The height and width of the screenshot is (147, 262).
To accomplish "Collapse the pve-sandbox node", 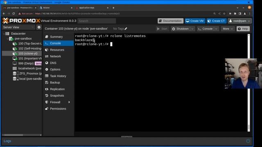I will [x=7, y=39].
